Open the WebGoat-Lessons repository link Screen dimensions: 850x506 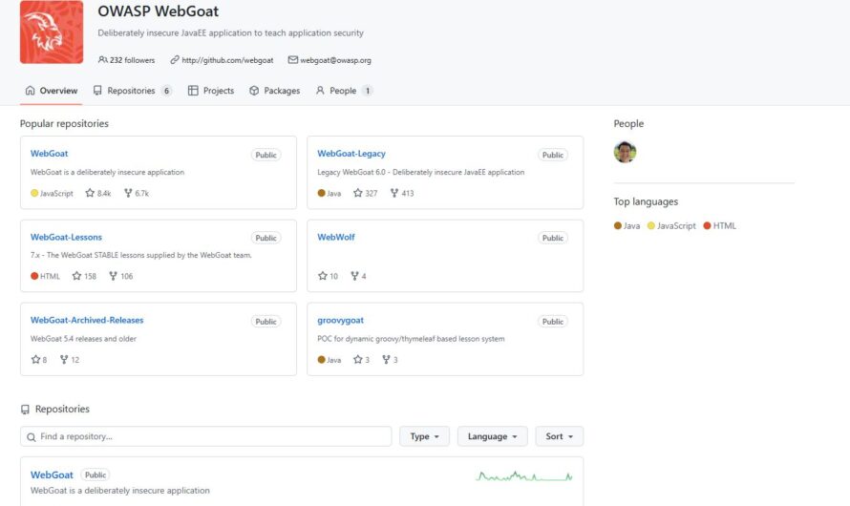tap(66, 237)
